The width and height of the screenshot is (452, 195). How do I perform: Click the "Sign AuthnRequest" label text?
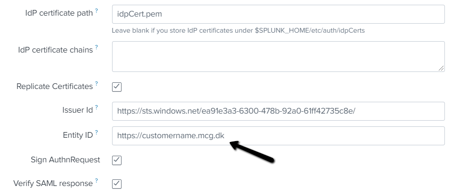(x=65, y=160)
